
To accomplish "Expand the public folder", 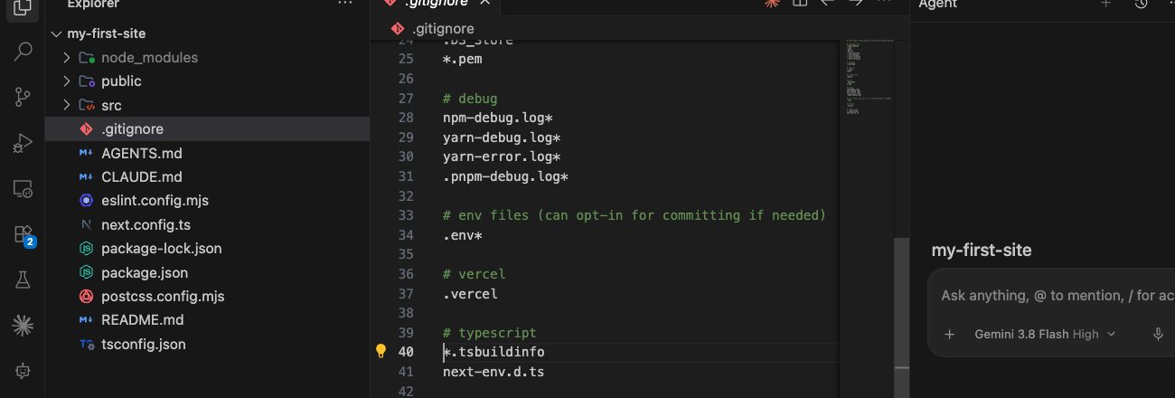I will coord(66,81).
